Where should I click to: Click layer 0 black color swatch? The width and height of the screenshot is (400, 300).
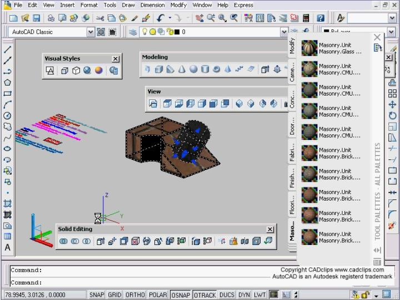click(177, 32)
